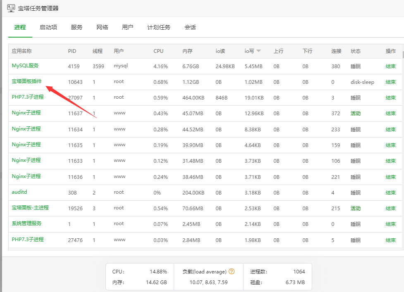Open the 系统管理服务 process link
404x292 pixels.
point(26,223)
